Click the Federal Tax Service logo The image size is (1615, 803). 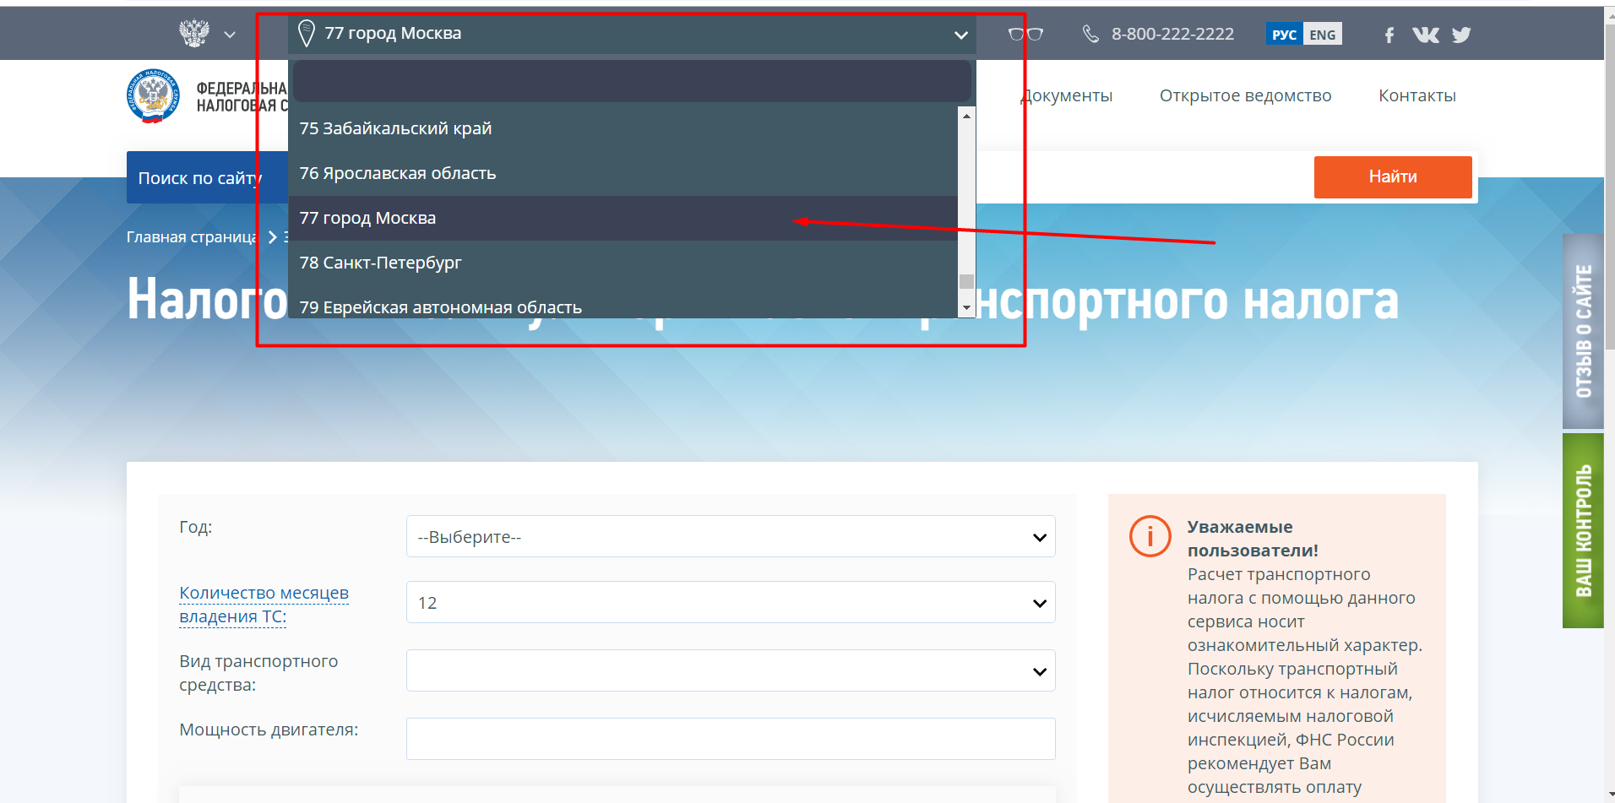153,96
